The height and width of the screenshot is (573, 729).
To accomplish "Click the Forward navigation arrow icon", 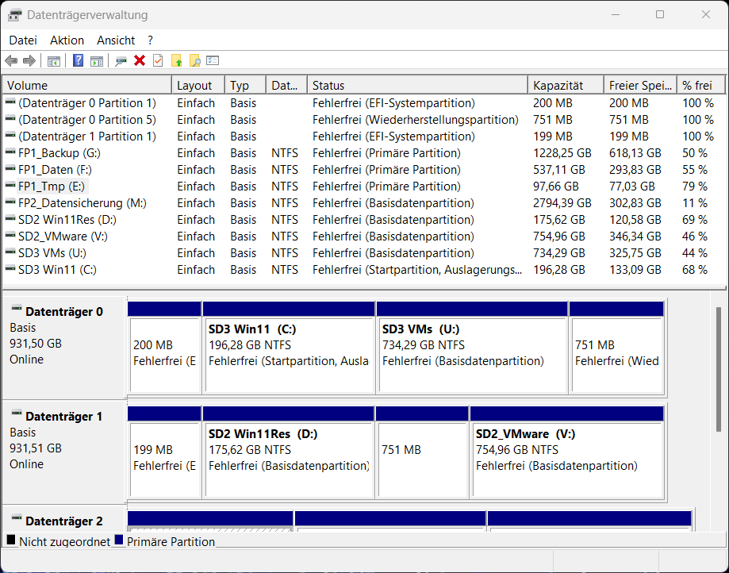I will click(x=29, y=60).
